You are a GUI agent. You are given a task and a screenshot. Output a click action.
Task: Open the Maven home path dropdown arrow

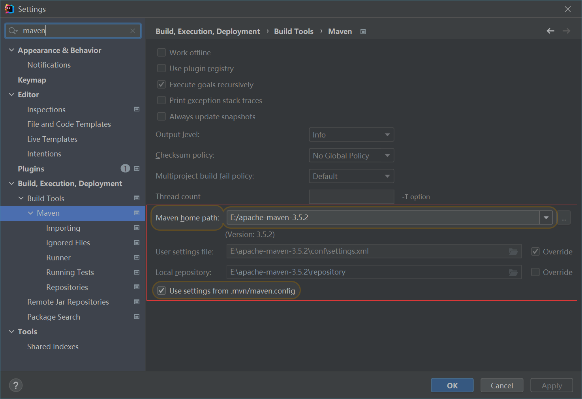(x=546, y=217)
